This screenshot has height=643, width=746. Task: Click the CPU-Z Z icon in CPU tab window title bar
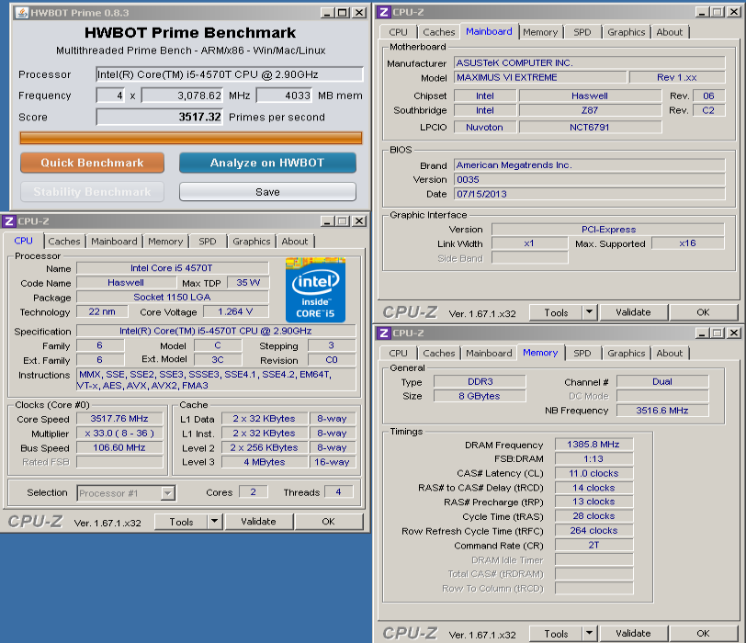click(x=9, y=221)
